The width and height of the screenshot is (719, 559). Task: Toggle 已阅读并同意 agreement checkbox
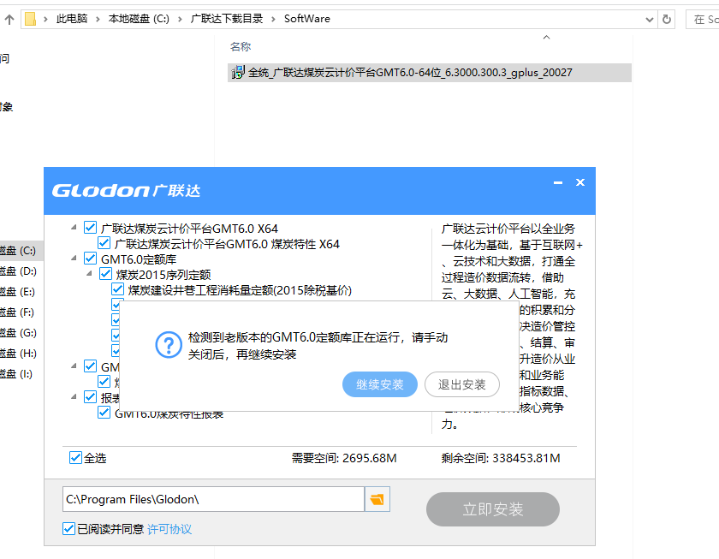click(x=68, y=529)
